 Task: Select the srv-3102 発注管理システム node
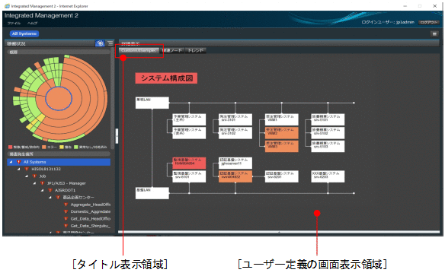[235, 133]
